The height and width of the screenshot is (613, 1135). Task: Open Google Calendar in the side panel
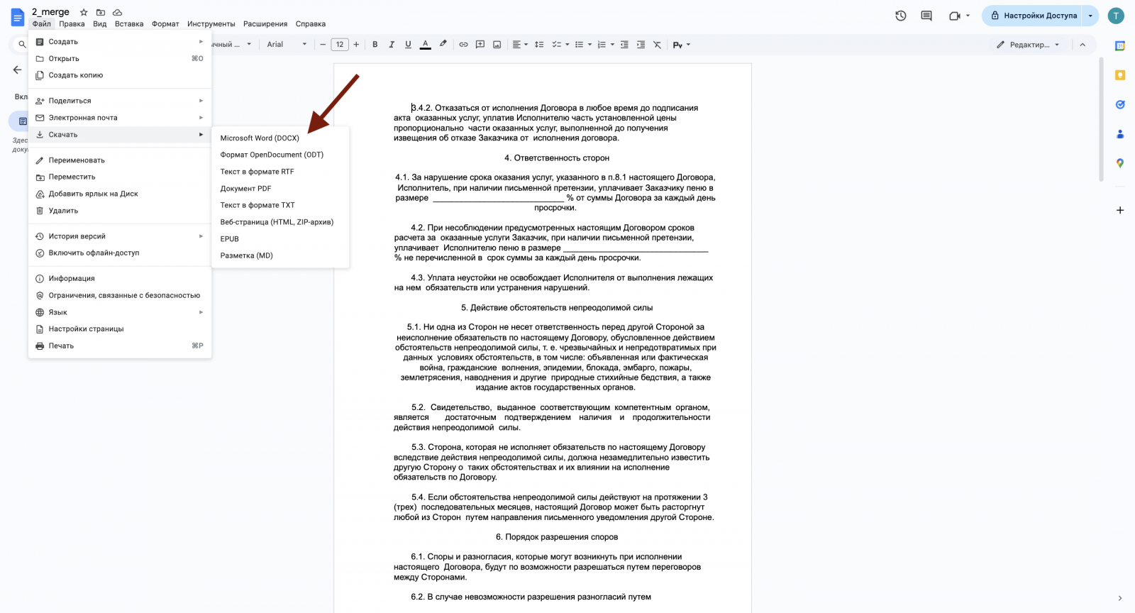tap(1120, 46)
